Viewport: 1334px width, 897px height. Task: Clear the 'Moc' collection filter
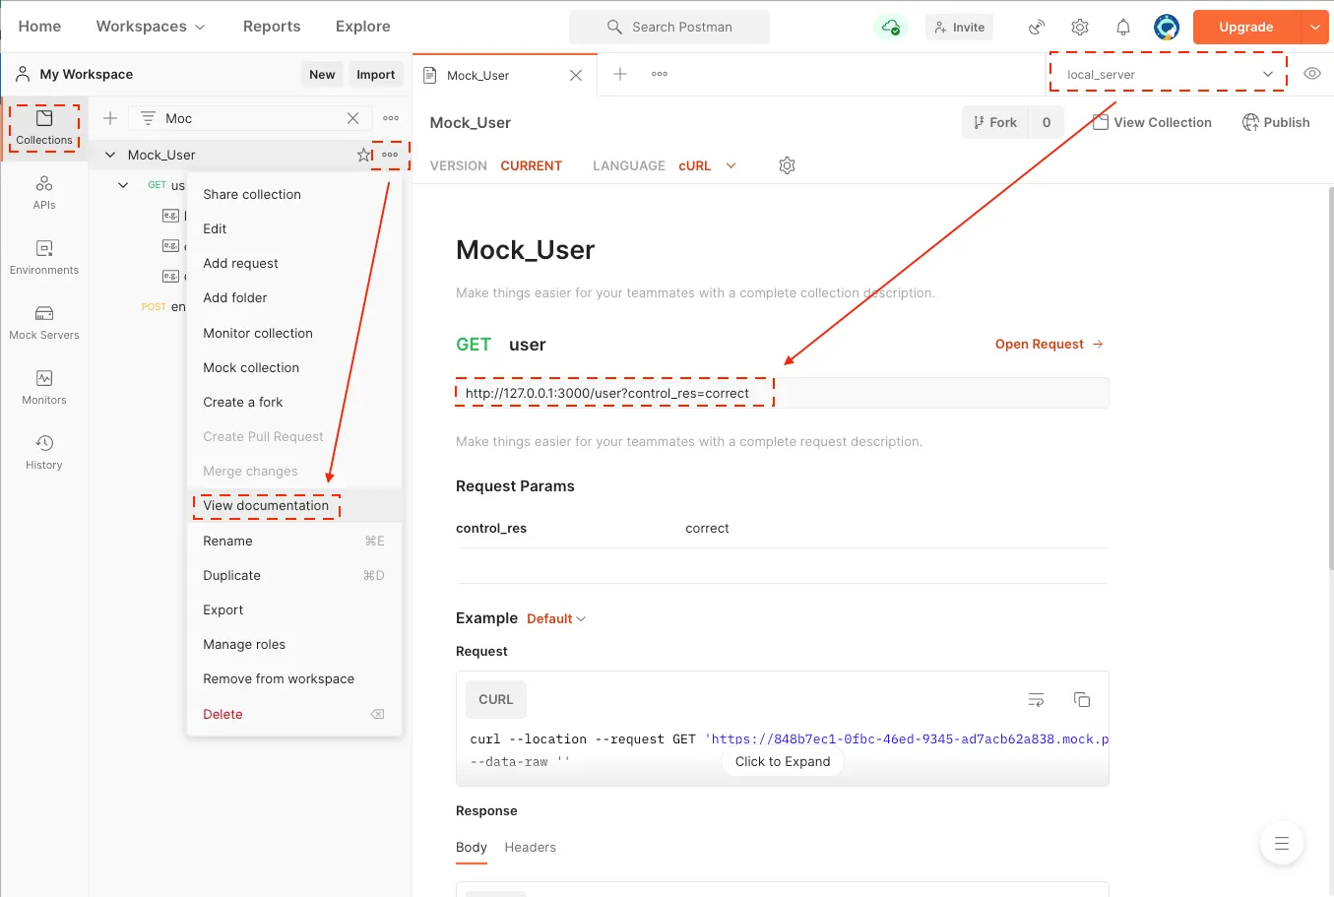[352, 118]
